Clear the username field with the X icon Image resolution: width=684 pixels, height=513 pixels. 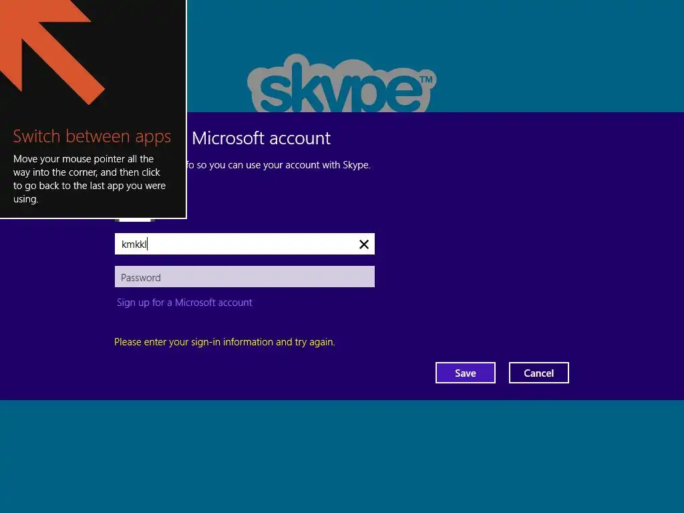click(x=364, y=244)
